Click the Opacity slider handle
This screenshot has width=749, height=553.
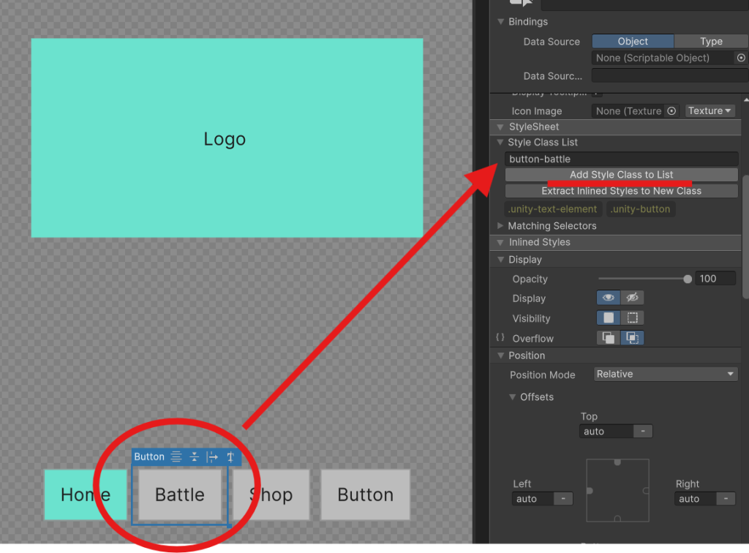pyautogui.click(x=687, y=279)
